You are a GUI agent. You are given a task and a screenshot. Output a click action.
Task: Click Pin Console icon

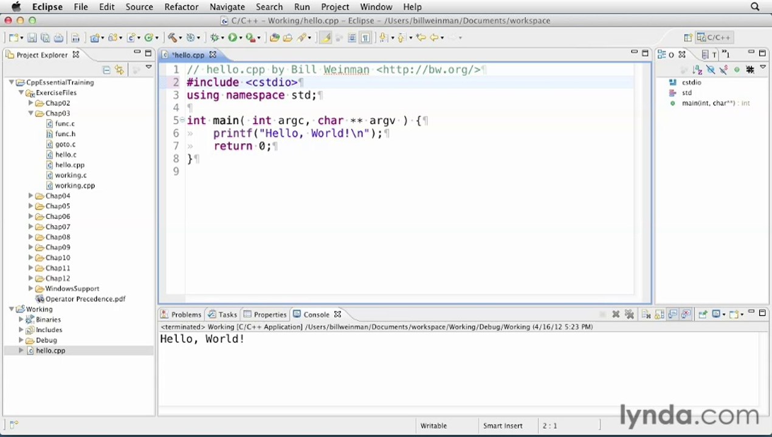(703, 314)
